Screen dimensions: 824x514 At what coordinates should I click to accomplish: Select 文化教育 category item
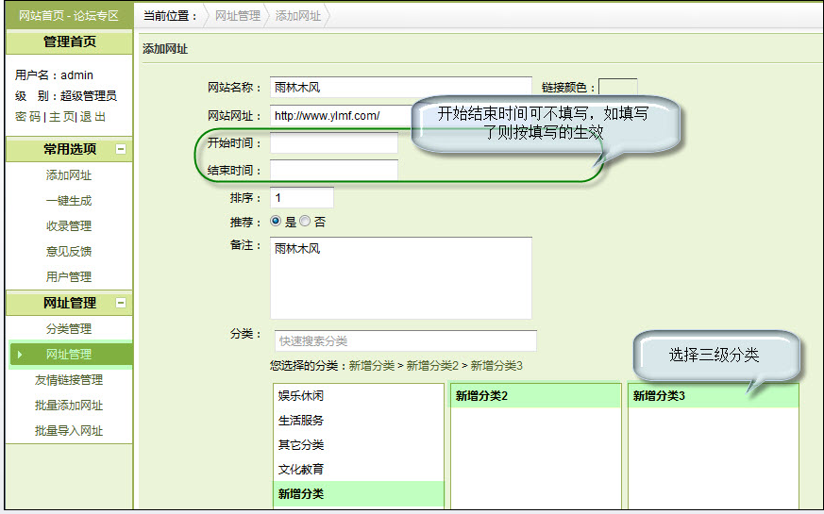[300, 469]
